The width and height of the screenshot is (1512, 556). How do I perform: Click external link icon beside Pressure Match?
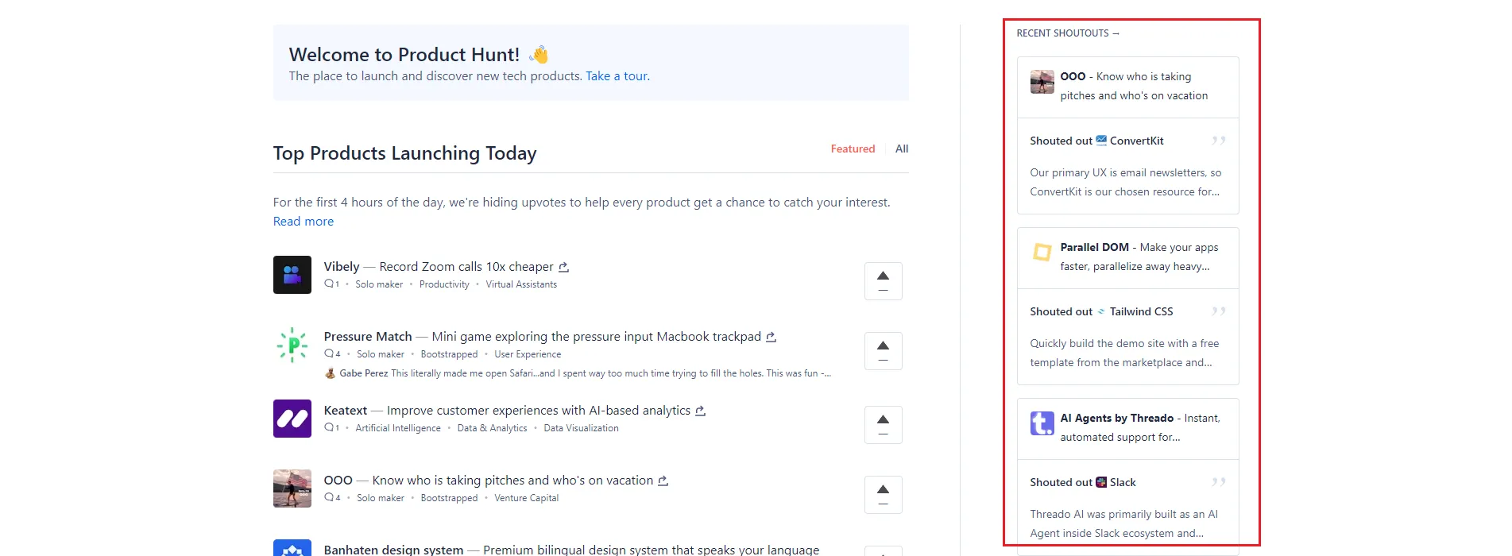(x=771, y=338)
